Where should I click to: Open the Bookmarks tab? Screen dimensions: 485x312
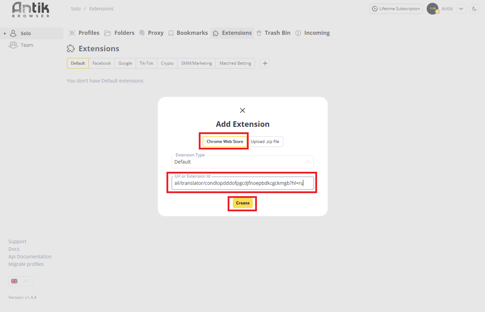click(x=188, y=33)
